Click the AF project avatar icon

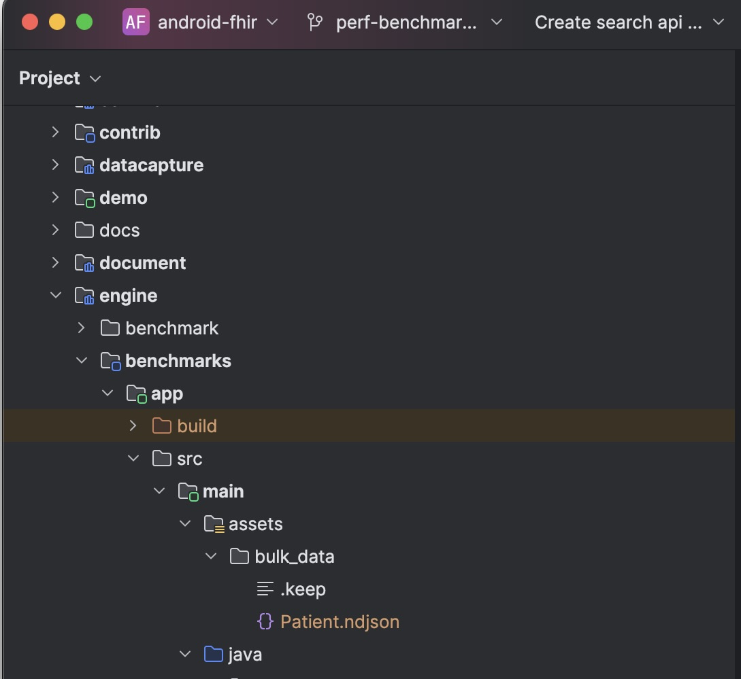(x=135, y=22)
